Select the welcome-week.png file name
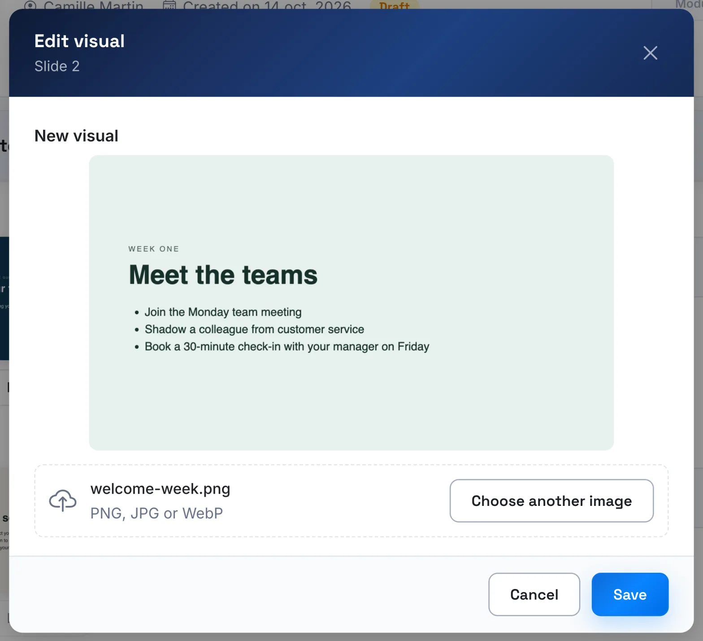 [x=160, y=488]
